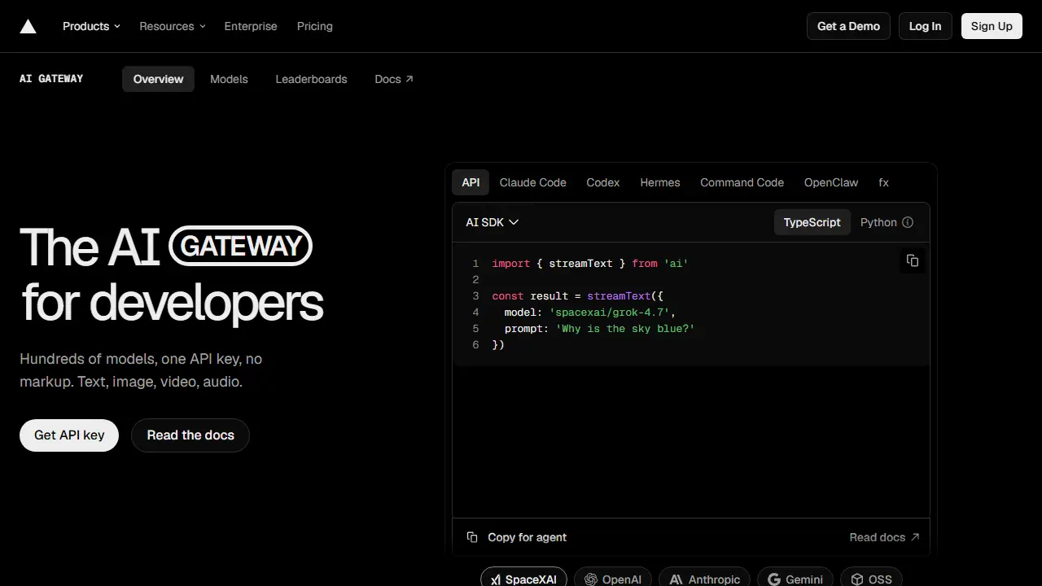Viewport: 1042px width, 586px height.
Task: Open the AI SDK dropdown
Action: (493, 222)
